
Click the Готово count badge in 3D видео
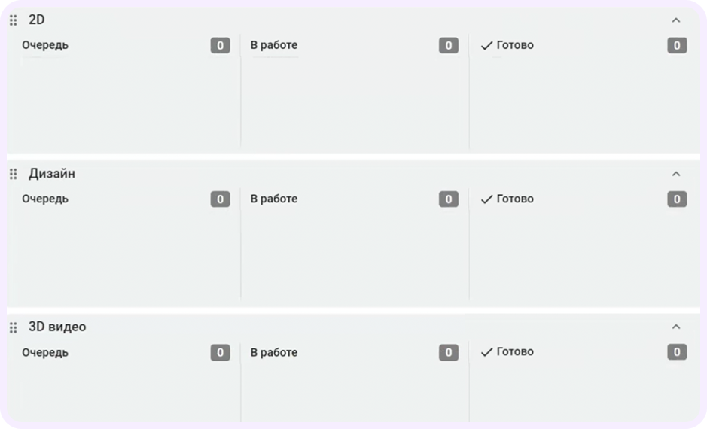point(677,352)
